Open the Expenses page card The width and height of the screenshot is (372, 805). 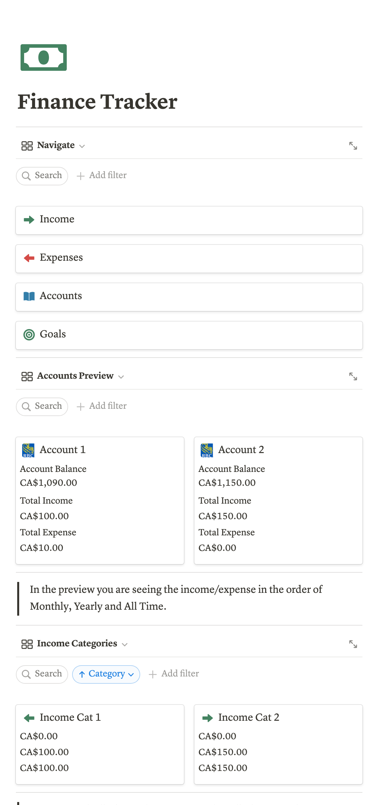189,258
